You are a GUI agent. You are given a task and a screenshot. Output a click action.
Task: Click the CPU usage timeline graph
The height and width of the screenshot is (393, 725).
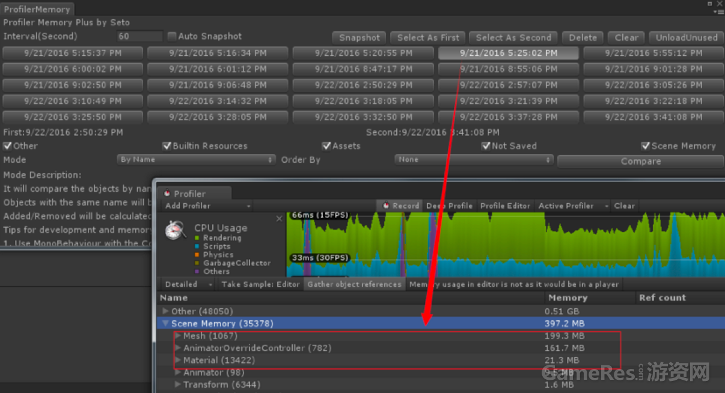pos(505,245)
